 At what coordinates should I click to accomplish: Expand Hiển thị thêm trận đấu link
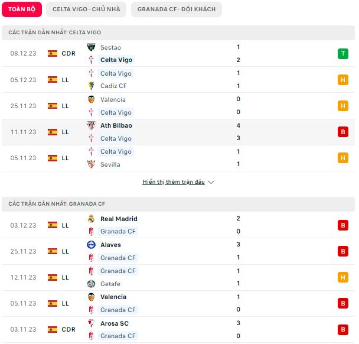(174, 182)
